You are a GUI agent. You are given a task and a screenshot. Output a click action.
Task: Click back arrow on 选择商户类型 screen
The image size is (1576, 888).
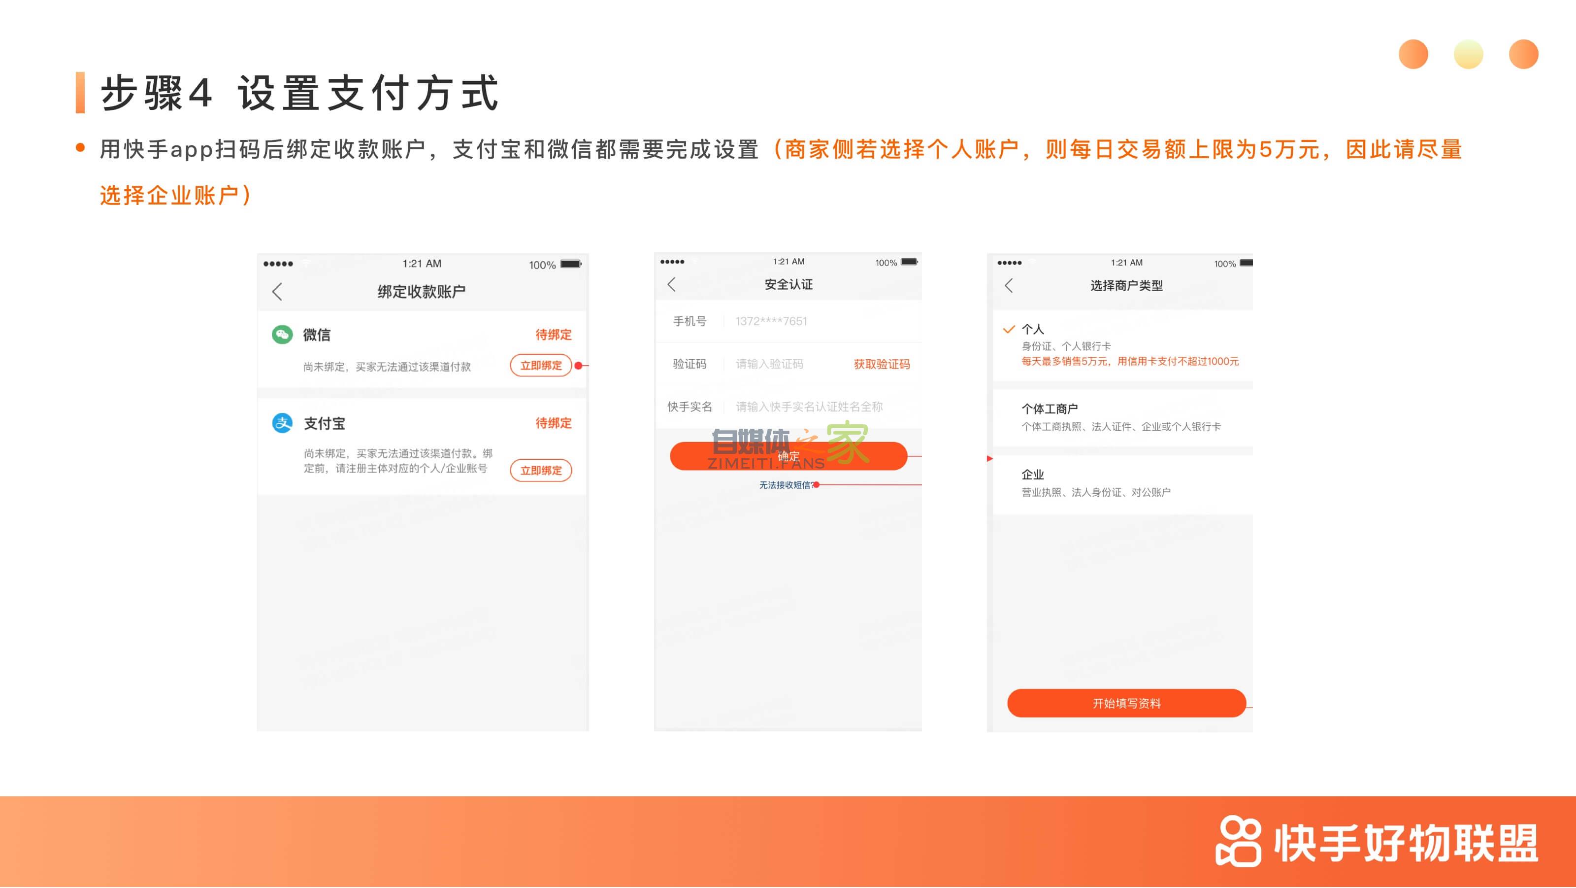(x=1008, y=286)
